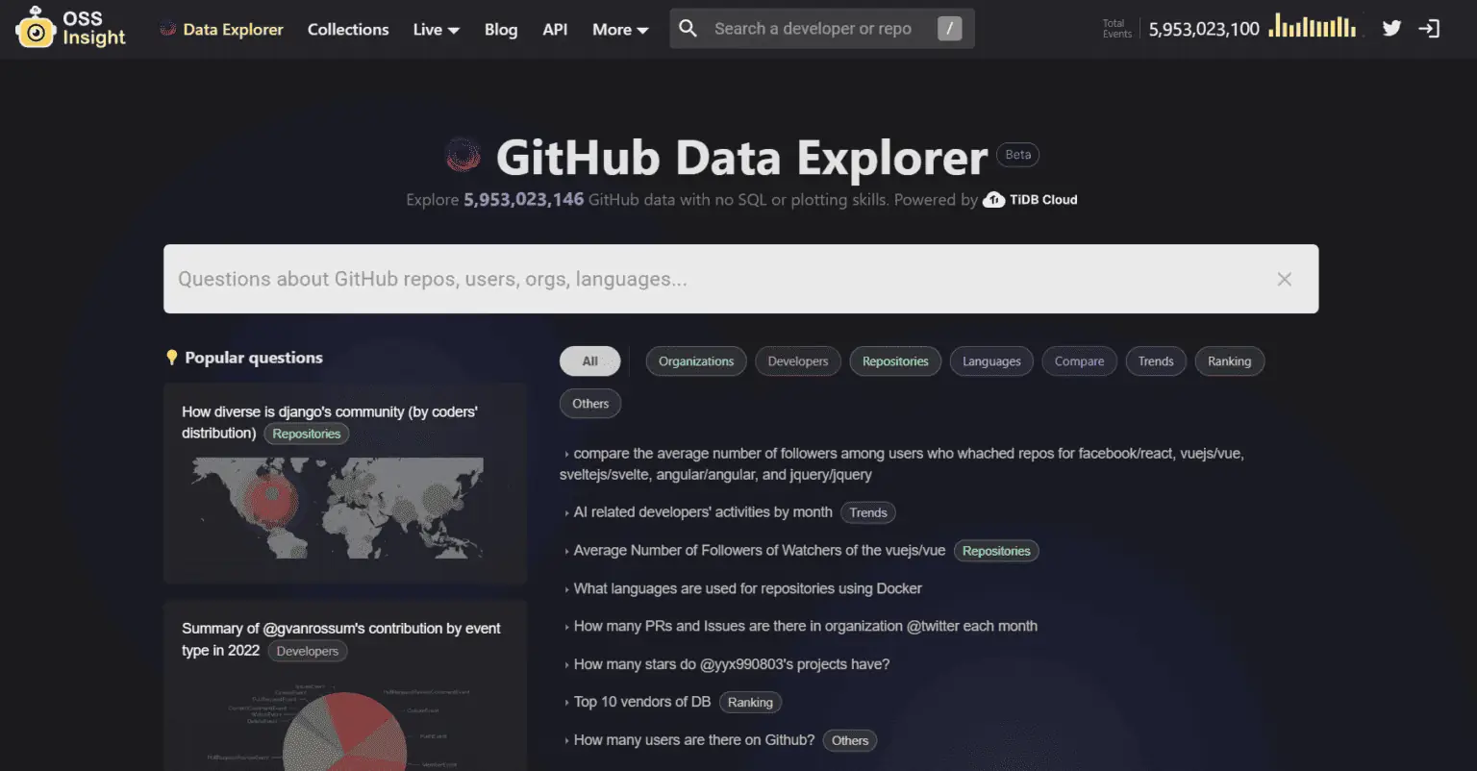Open the Twitter icon link
Image resolution: width=1477 pixels, height=771 pixels.
1391,28
